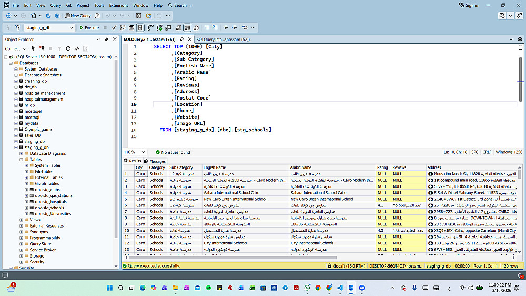Image resolution: width=526 pixels, height=296 pixels.
Task: Open the Query menu
Action: 55,5
